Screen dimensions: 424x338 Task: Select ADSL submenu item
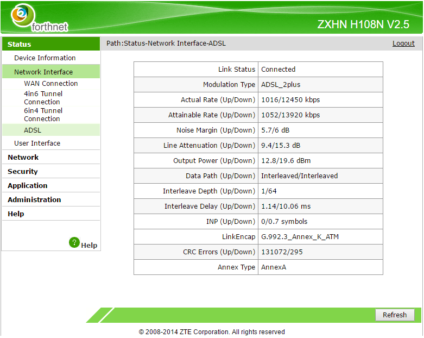click(33, 130)
